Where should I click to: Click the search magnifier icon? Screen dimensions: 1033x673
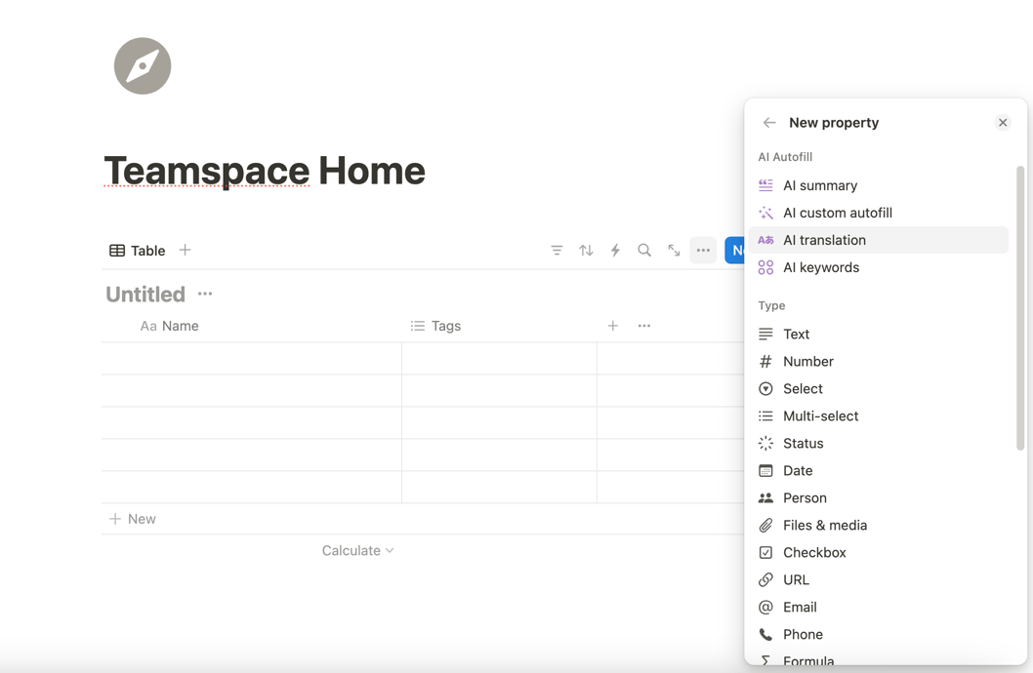coord(644,251)
